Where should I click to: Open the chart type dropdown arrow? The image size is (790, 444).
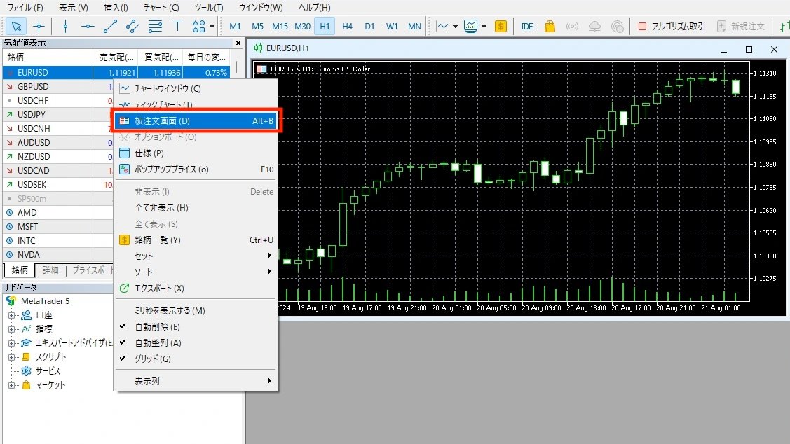pos(455,26)
